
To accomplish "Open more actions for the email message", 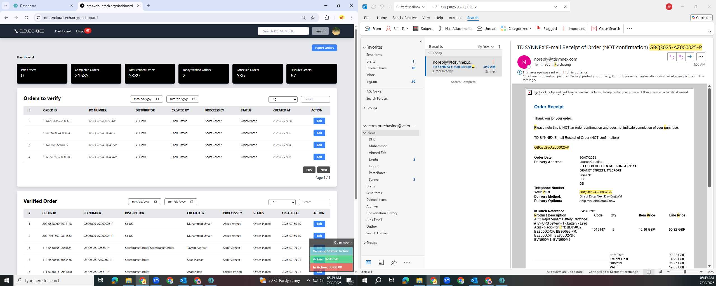I will tap(701, 57).
